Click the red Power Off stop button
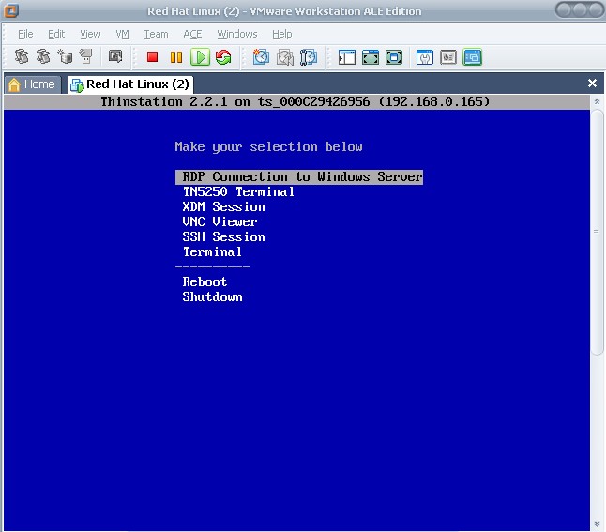Screen dimensions: 606x532 point(152,57)
